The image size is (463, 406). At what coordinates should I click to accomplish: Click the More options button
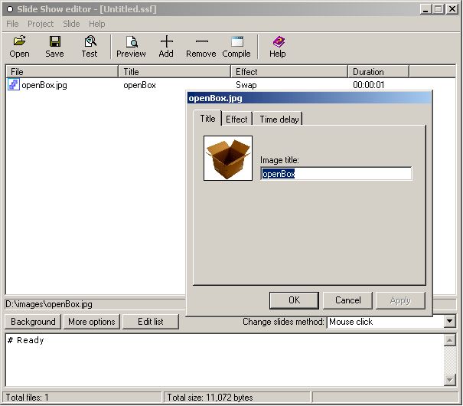pyautogui.click(x=92, y=322)
